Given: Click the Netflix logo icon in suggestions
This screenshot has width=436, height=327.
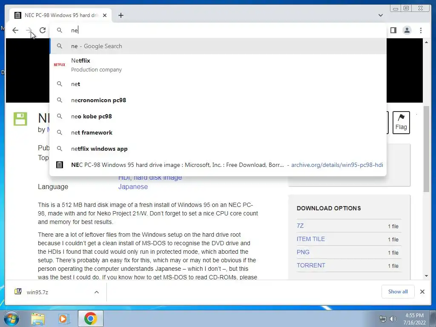Looking at the screenshot, I should [59, 65].
